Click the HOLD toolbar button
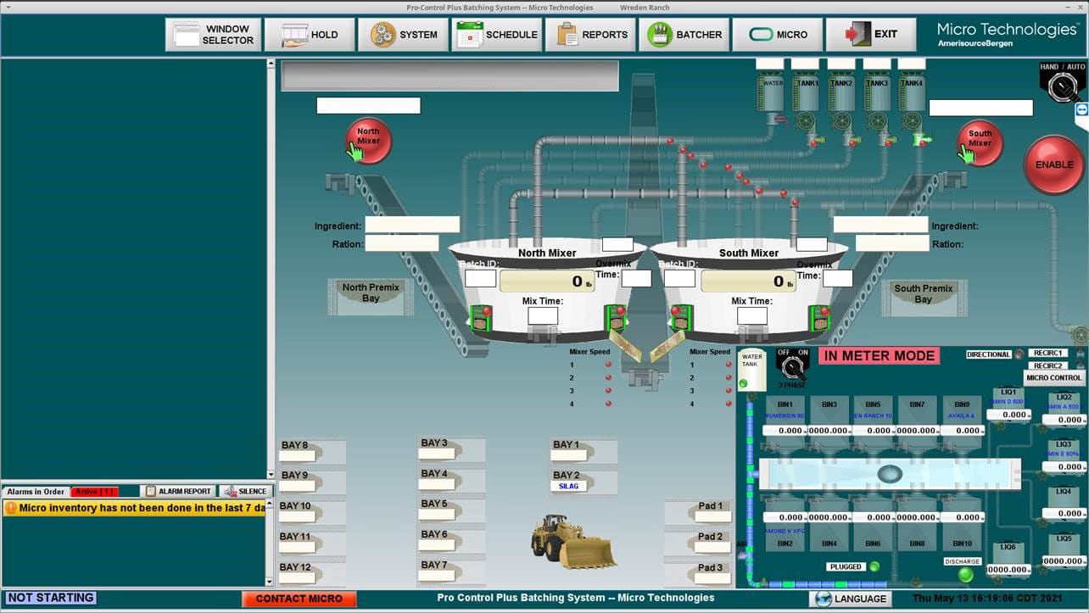1089x613 pixels. pos(310,35)
